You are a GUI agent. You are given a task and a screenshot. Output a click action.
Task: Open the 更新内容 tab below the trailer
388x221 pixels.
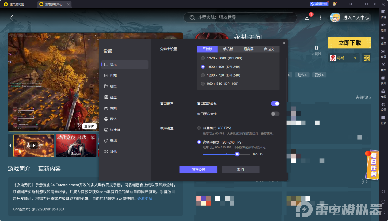[x=50, y=168]
